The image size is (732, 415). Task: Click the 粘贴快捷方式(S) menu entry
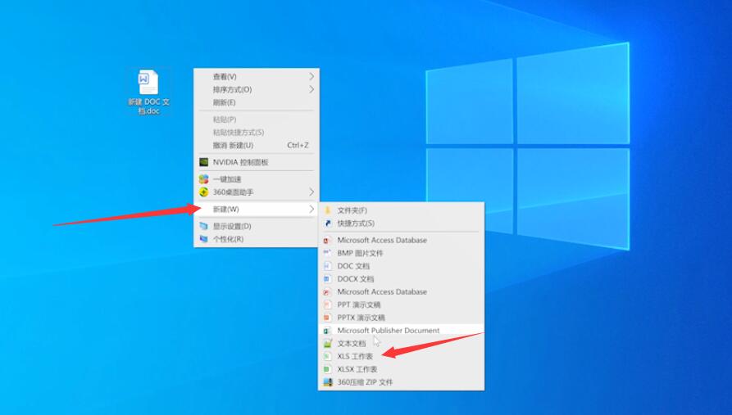click(256, 133)
